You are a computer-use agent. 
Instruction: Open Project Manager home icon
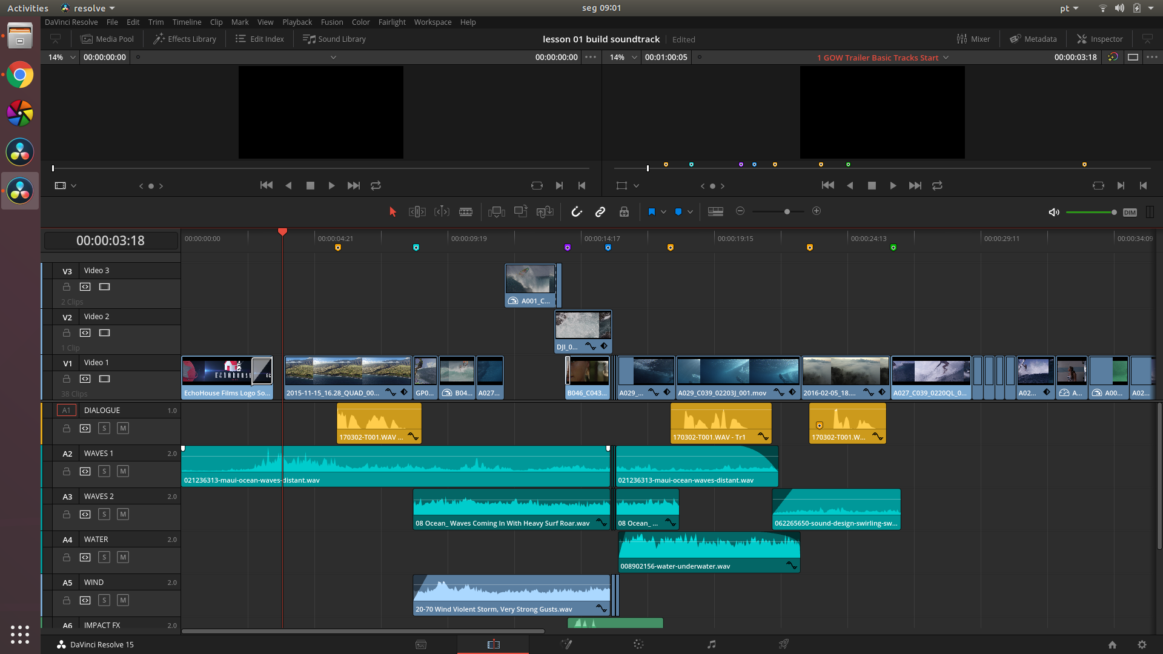point(1112,645)
